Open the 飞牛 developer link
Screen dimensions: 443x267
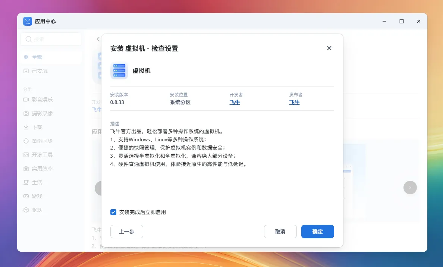pyautogui.click(x=235, y=102)
